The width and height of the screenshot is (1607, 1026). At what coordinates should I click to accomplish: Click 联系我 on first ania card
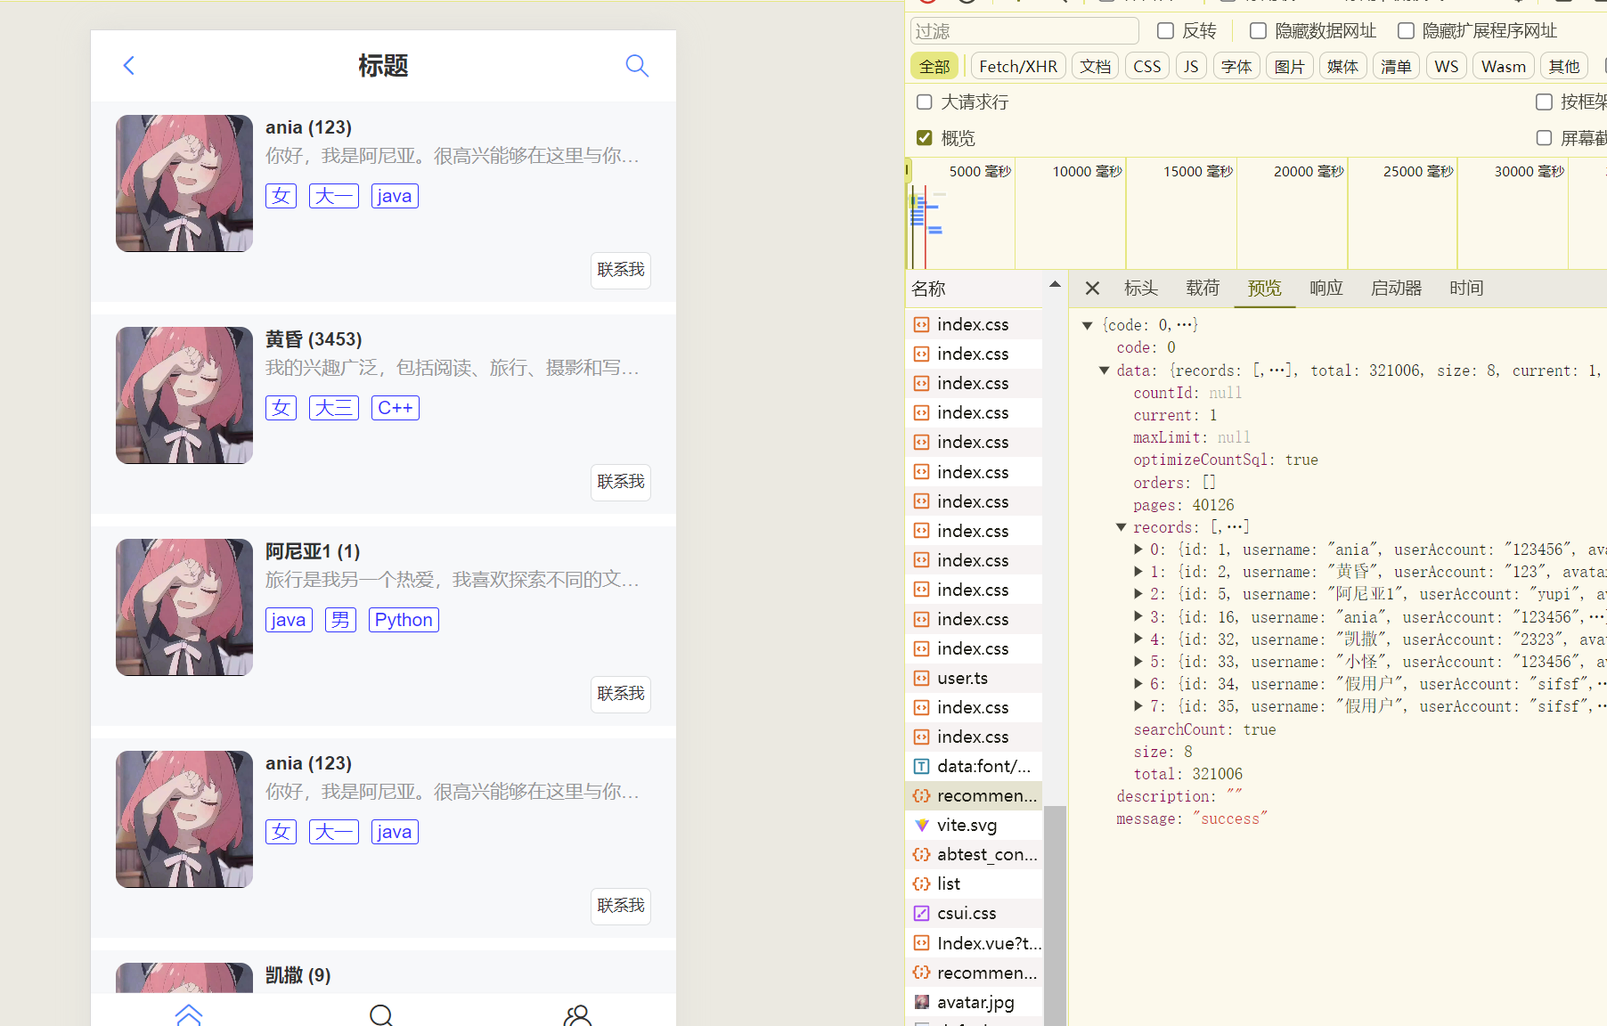[621, 270]
